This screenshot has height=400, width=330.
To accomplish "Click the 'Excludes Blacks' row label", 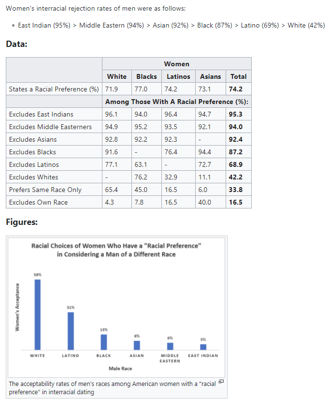I will pos(54,152).
